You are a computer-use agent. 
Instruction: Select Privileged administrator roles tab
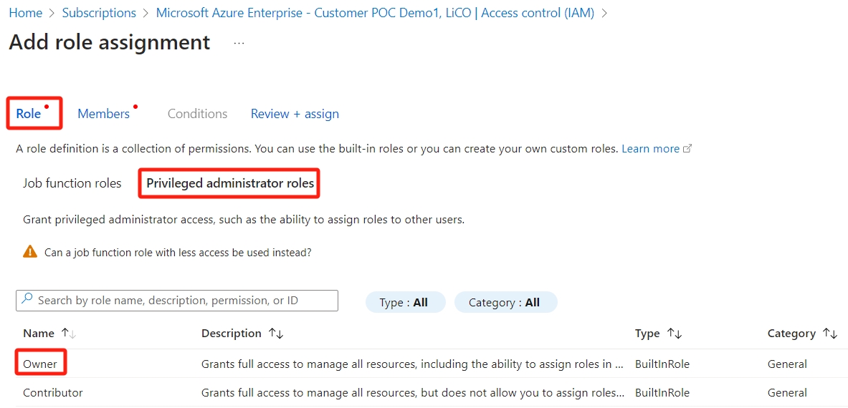point(230,183)
